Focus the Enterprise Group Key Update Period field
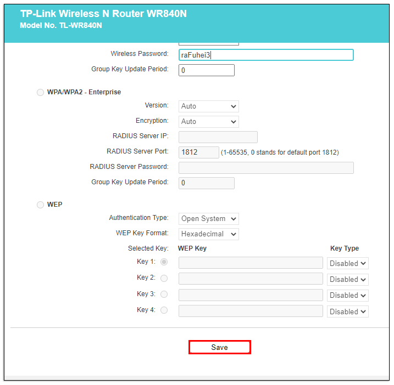This screenshot has width=394, height=385. tap(207, 183)
